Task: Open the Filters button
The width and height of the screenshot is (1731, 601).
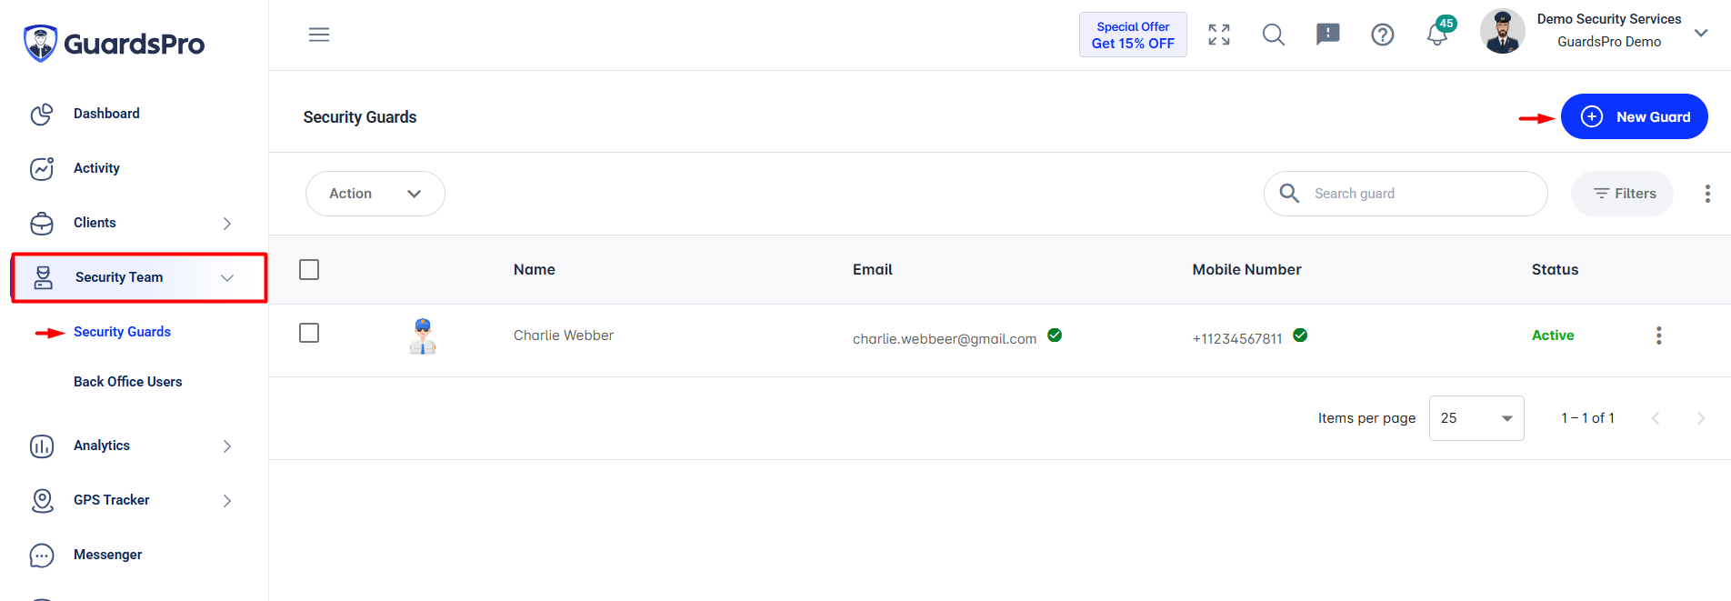Action: tap(1623, 194)
